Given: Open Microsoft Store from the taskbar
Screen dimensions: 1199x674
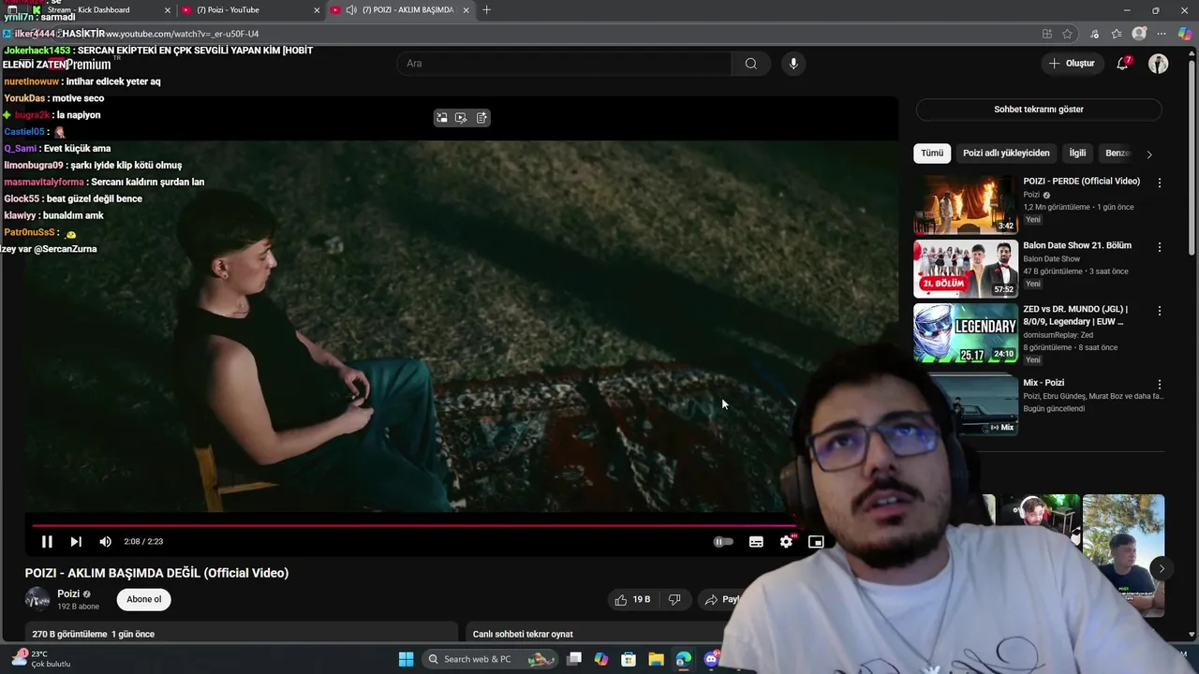Looking at the screenshot, I should (x=629, y=659).
